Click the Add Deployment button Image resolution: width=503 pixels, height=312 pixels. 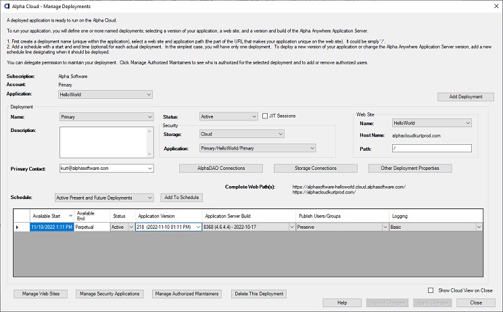465,97
